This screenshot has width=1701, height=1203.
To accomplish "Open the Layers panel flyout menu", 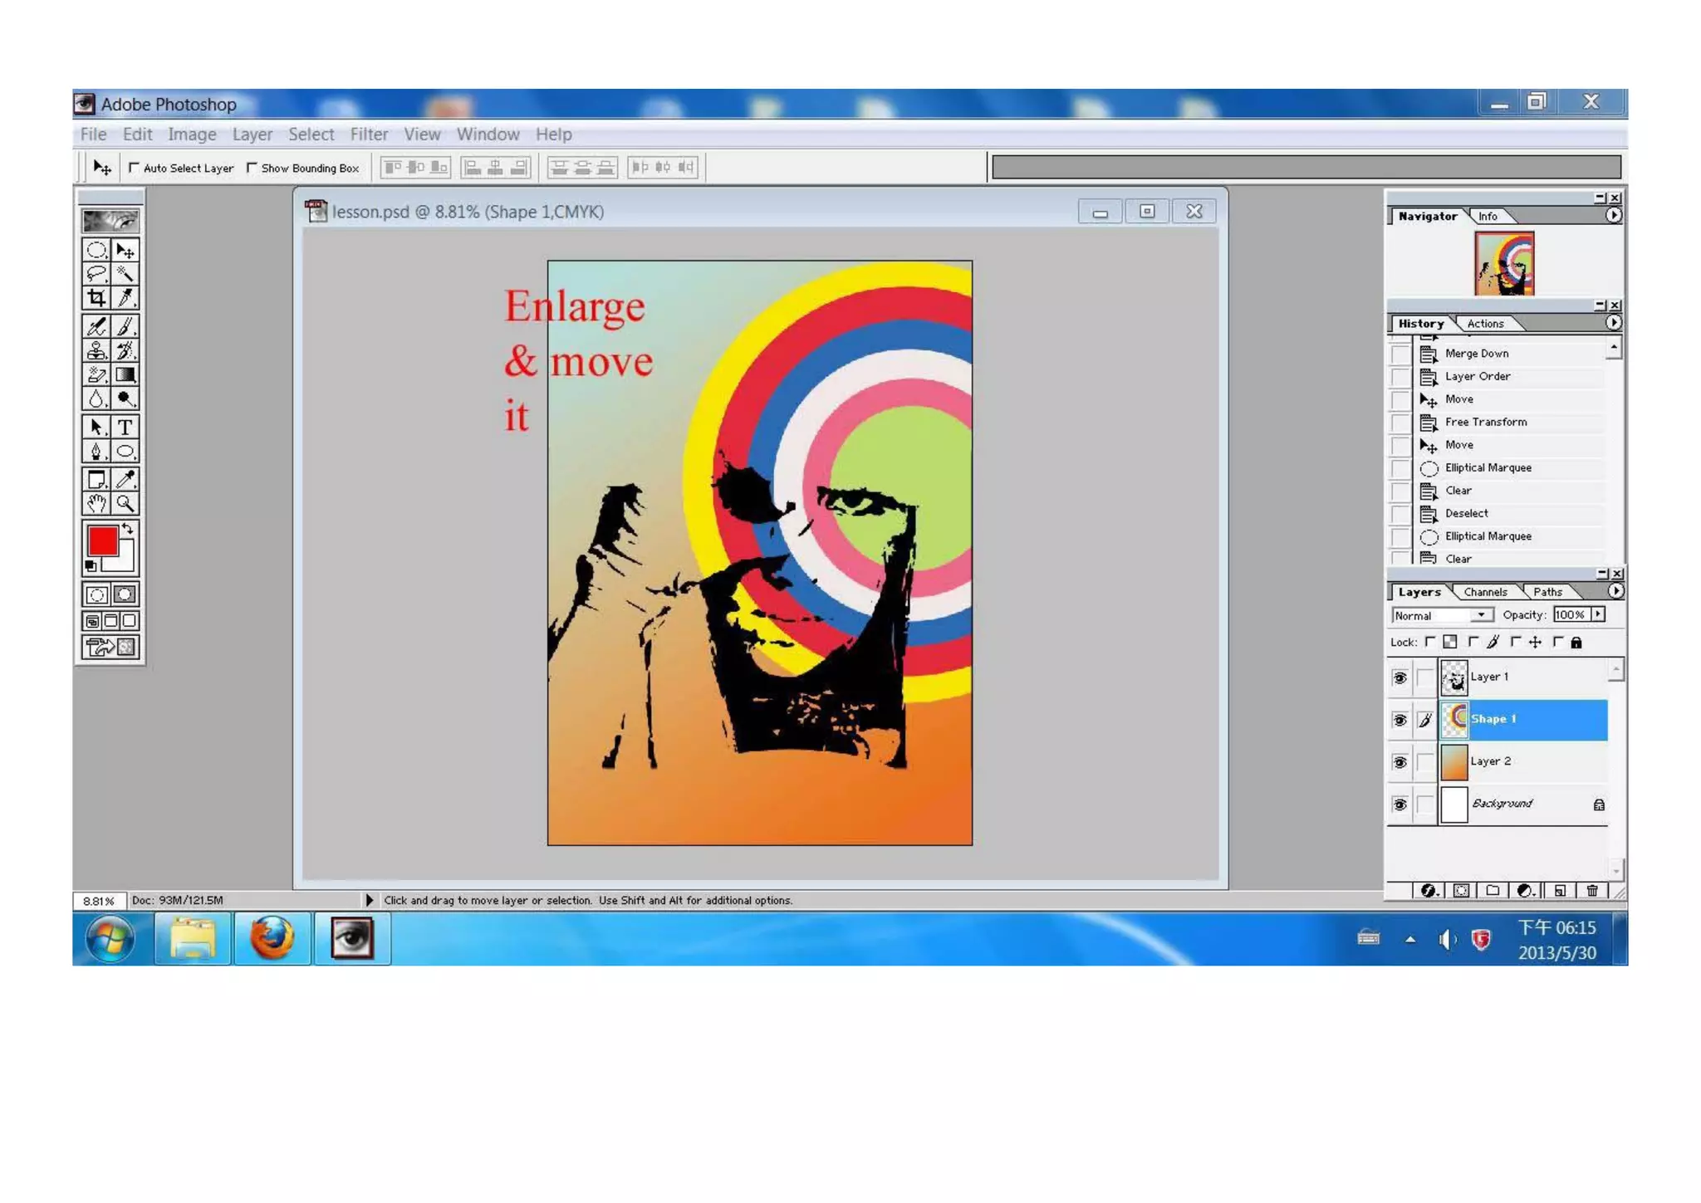I will pyautogui.click(x=1615, y=591).
